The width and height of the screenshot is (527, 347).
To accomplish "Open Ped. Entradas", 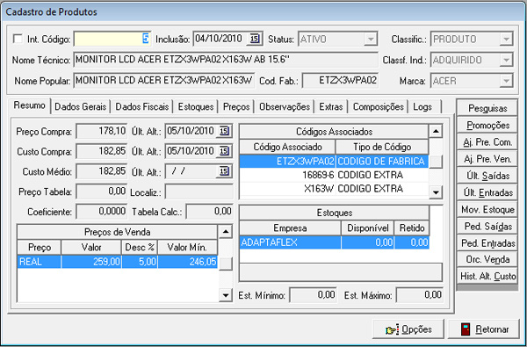I will click(487, 242).
